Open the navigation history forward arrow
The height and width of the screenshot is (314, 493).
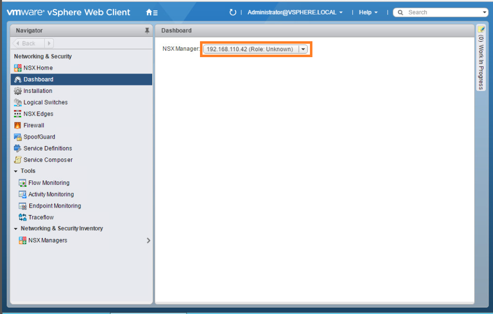49,43
